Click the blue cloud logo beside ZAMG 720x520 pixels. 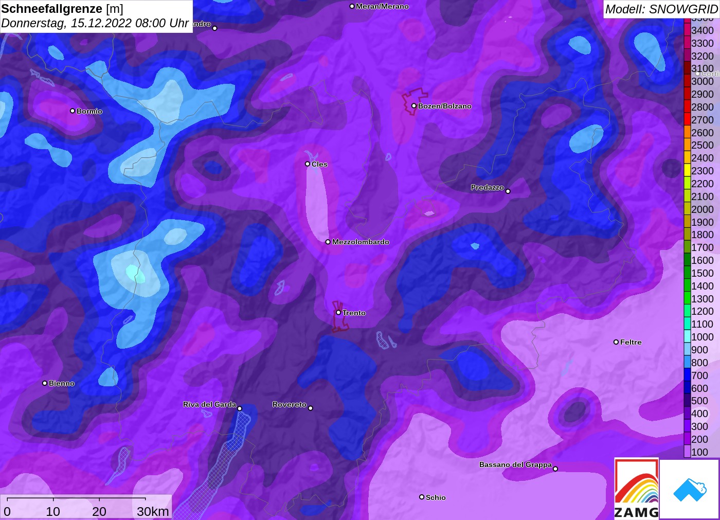tap(690, 489)
